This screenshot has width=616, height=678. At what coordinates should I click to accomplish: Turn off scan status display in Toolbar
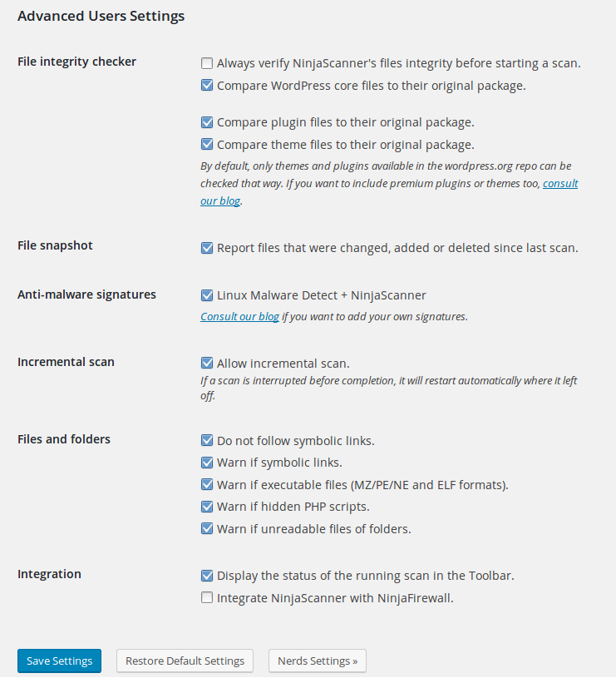coord(207,576)
